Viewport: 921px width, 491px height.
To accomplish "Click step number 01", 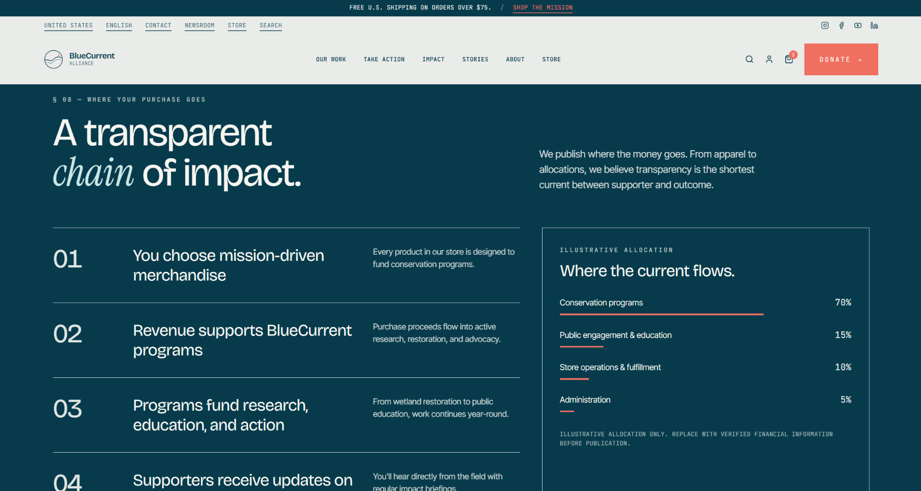I will (68, 259).
